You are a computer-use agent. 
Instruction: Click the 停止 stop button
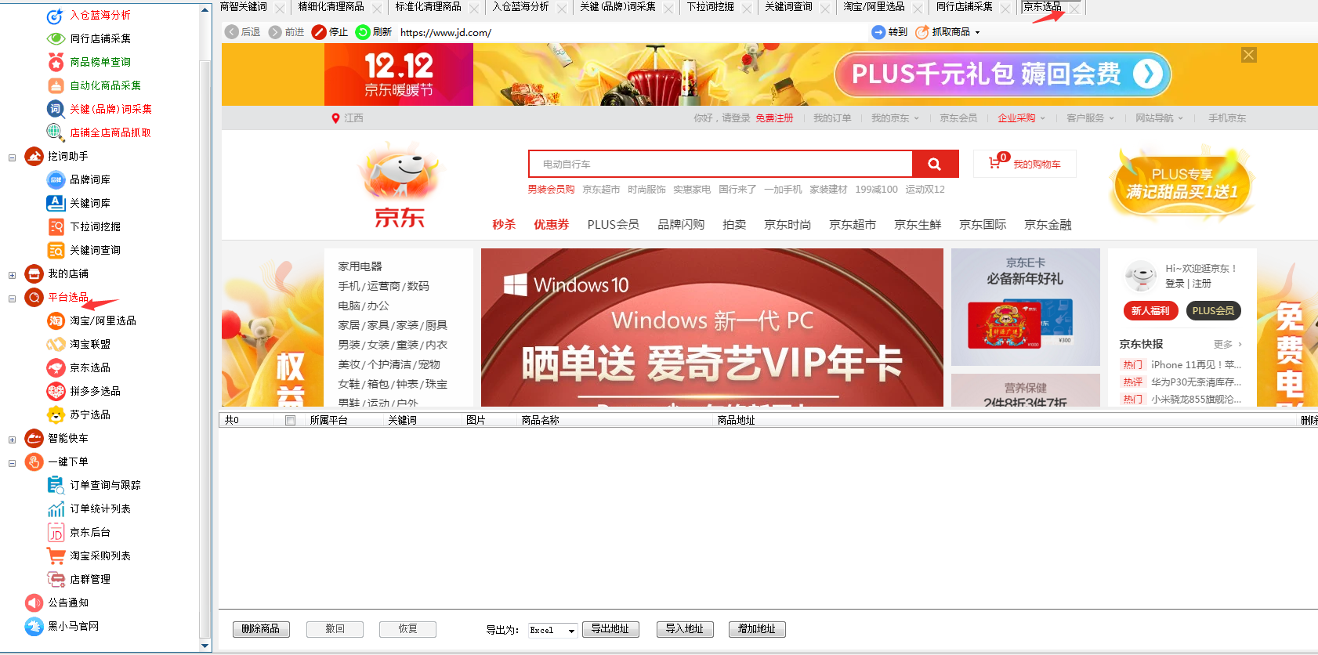330,32
